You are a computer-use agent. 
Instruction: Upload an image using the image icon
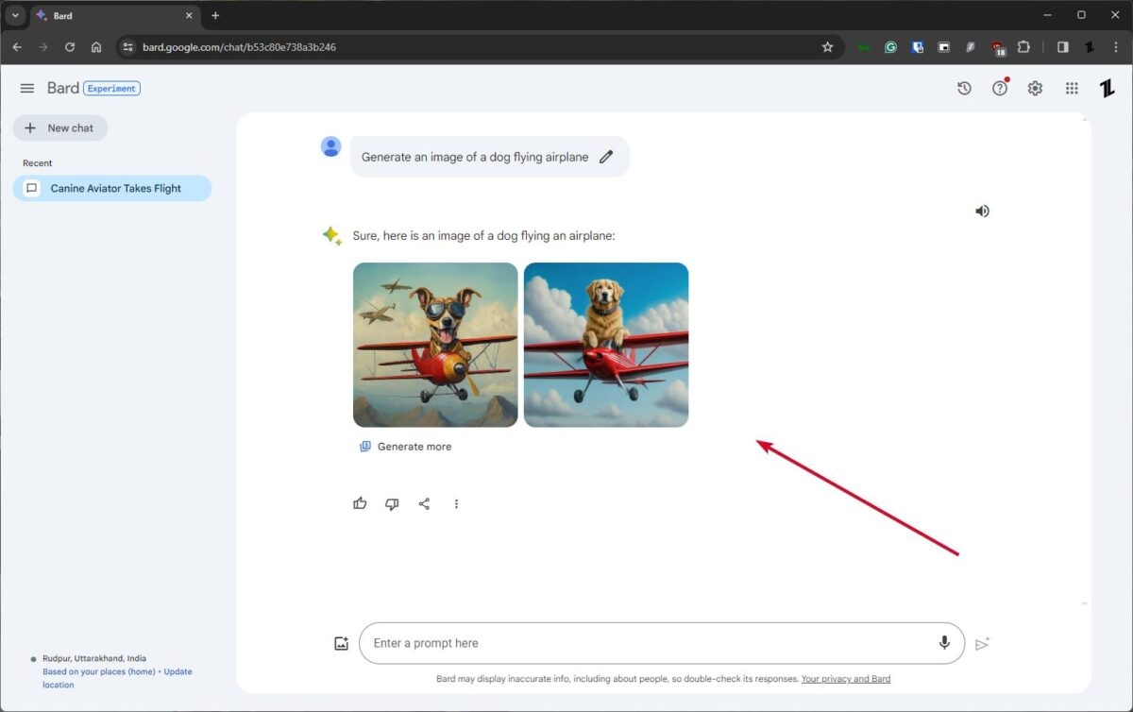coord(341,643)
